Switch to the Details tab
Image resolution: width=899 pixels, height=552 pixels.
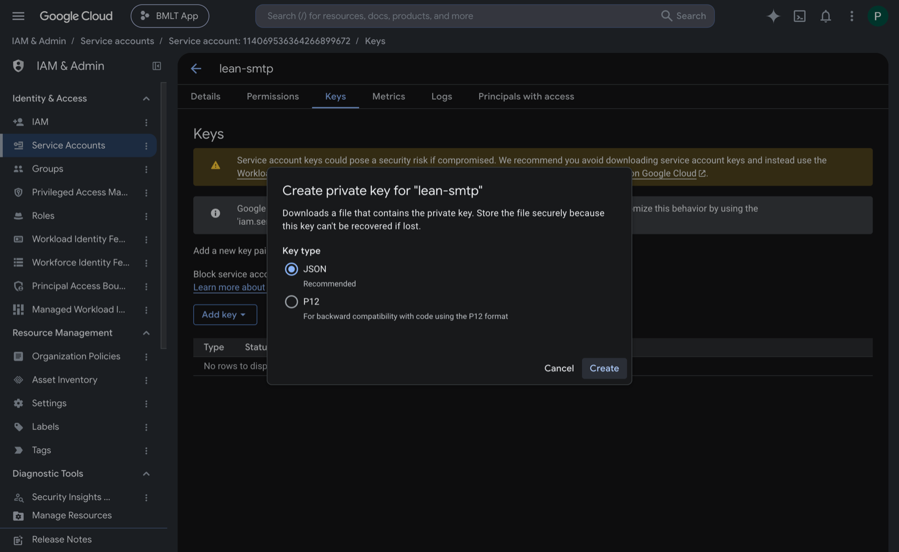pyautogui.click(x=206, y=96)
